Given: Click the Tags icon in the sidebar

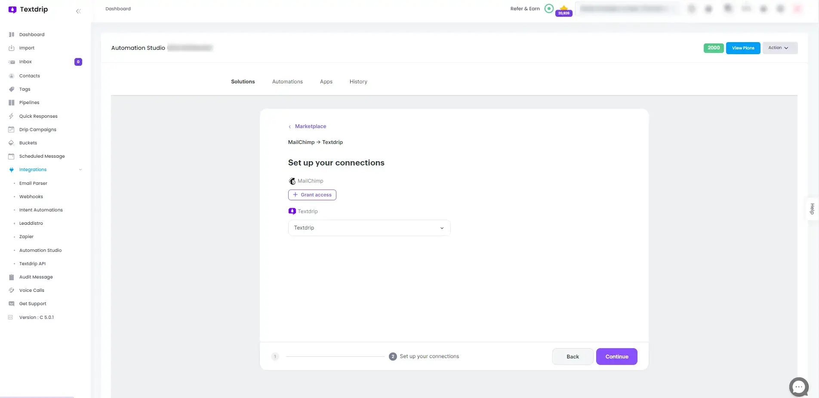Looking at the screenshot, I should [12, 89].
